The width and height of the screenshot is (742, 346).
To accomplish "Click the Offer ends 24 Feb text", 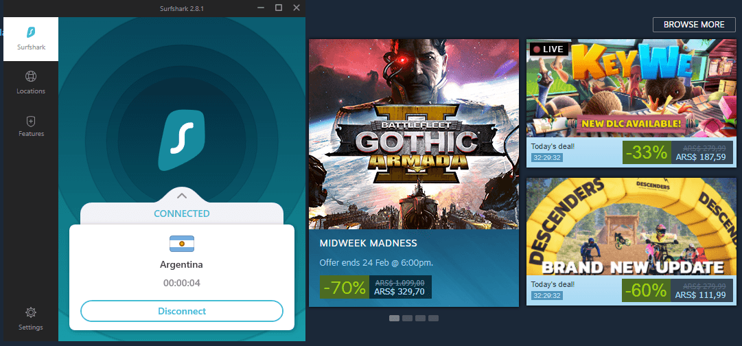I will coord(376,262).
